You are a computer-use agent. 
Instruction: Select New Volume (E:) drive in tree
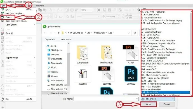coord(57,89)
